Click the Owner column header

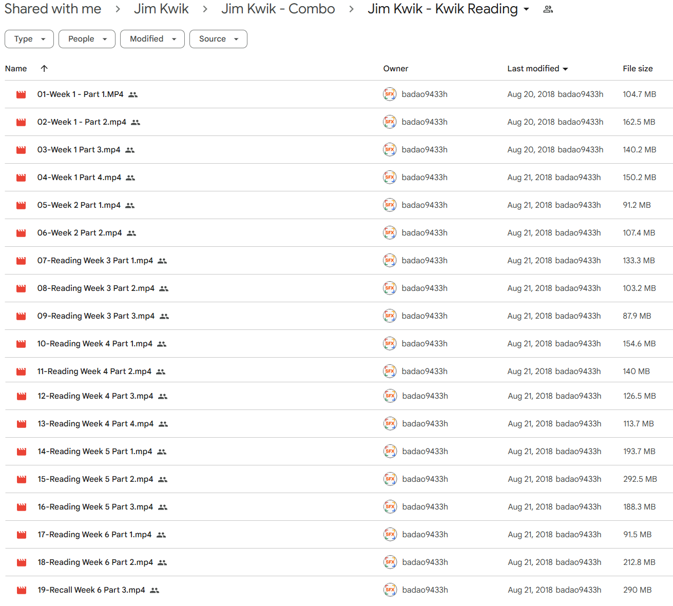tap(396, 68)
